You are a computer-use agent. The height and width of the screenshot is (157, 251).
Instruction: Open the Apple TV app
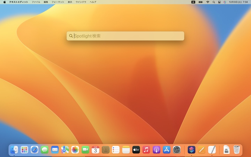click(x=136, y=150)
